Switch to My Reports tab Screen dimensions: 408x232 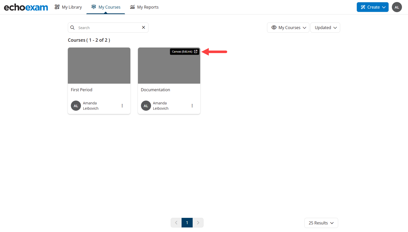[x=144, y=7]
